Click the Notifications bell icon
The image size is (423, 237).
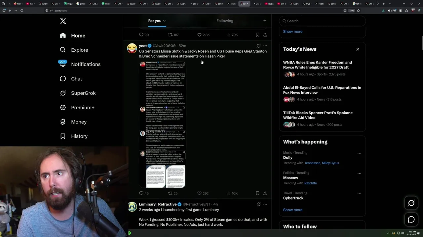(63, 64)
